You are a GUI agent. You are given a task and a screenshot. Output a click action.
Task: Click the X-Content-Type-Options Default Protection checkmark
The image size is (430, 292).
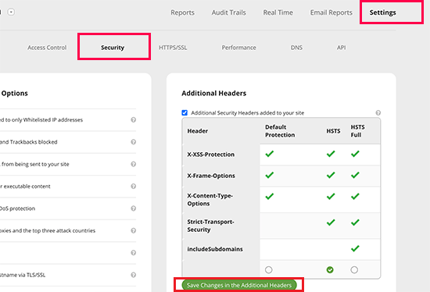click(x=269, y=196)
